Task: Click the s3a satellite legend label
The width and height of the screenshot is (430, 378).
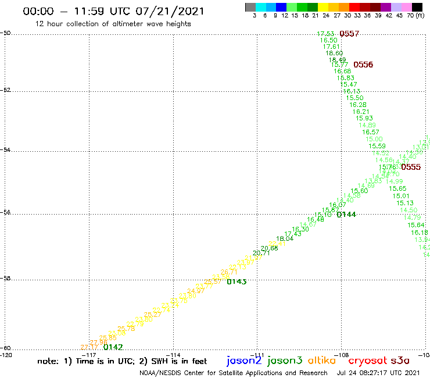Action: 400,361
